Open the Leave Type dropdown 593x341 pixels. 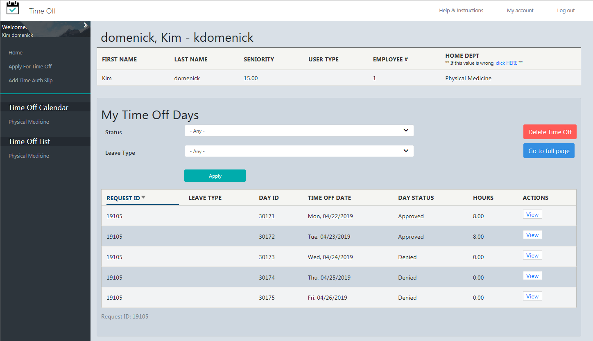pyautogui.click(x=299, y=151)
